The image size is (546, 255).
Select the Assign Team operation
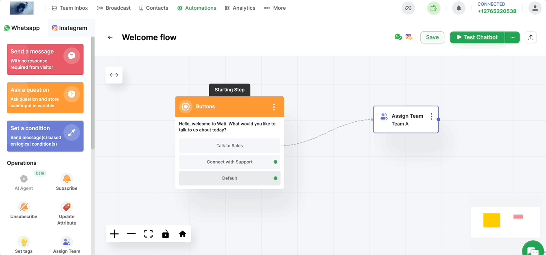(x=66, y=243)
